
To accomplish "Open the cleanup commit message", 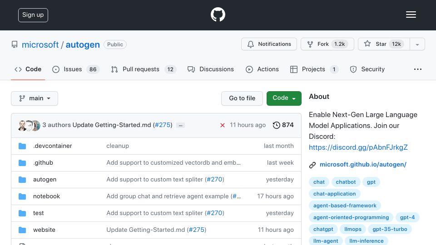I will coord(118,146).
